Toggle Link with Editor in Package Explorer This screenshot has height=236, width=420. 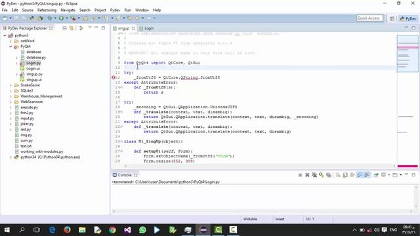click(72, 28)
